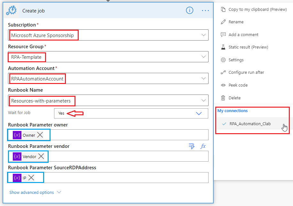Select Copy to my clipboard menu item
Screen dimensions: 293x206
(x=257, y=10)
